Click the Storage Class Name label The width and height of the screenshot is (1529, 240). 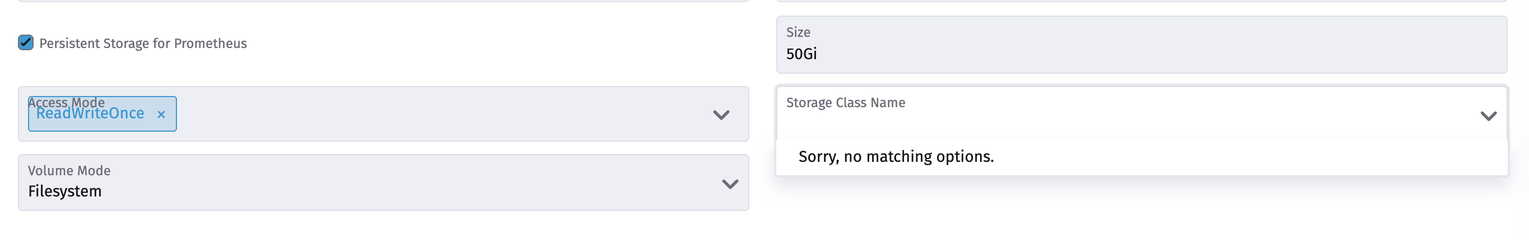[845, 103]
